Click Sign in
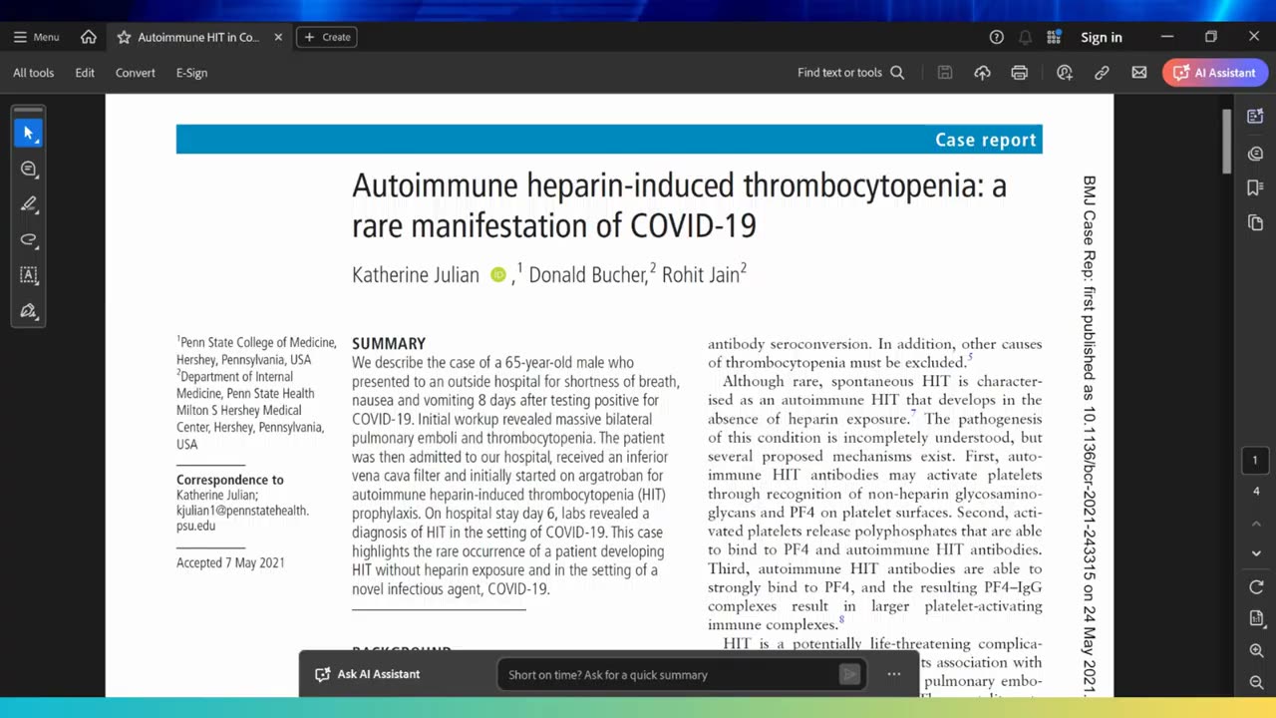Screen dimensions: 1276x718 (1102, 37)
